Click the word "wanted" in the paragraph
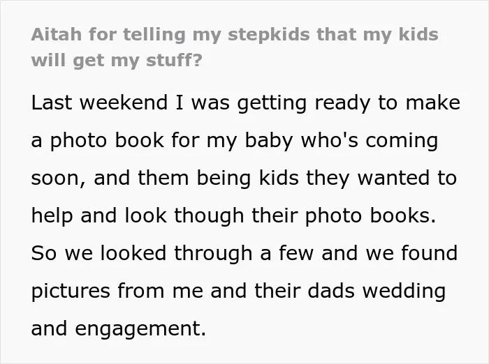 393,178
